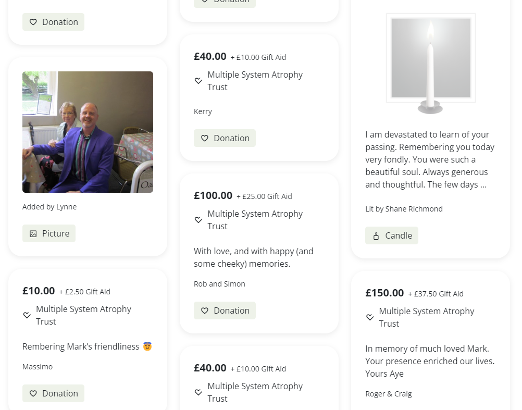Open Multiple System Atrophy Trust link in Kerry's card
The width and height of the screenshot is (522, 410).
click(255, 81)
